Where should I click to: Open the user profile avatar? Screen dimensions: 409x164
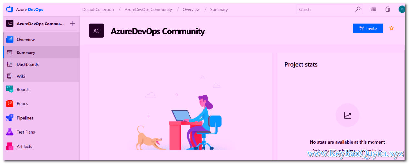(x=402, y=9)
